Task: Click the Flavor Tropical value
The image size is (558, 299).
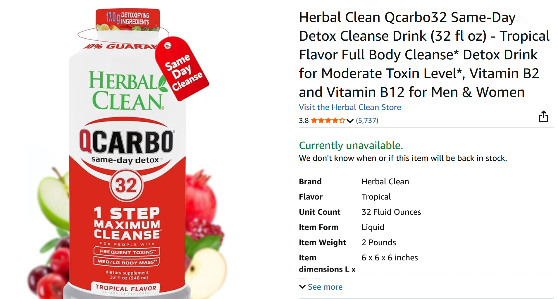Action: [x=376, y=197]
